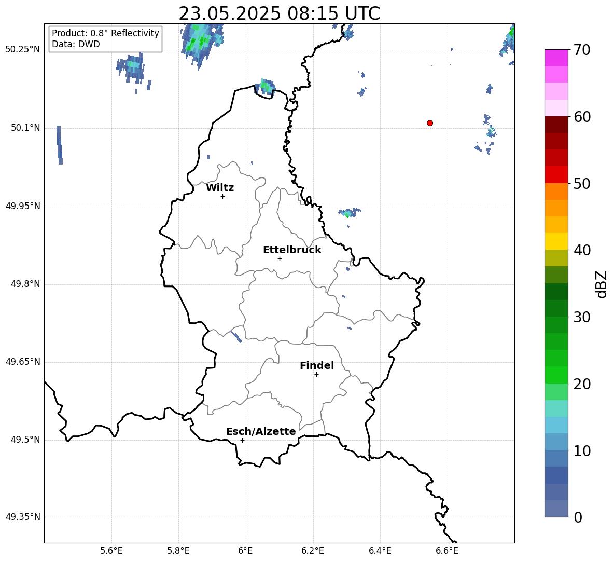
Task: Click the 6.4°E longitude tick label
Action: click(x=380, y=551)
